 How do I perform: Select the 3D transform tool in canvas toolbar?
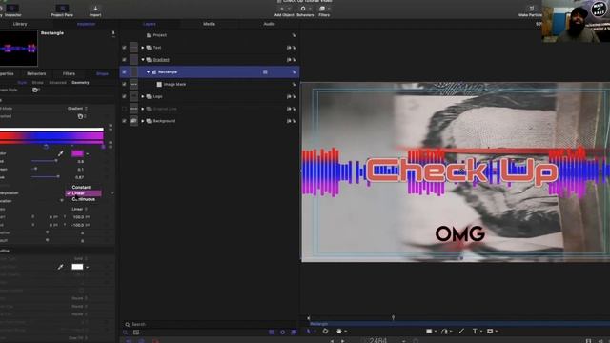point(325,332)
